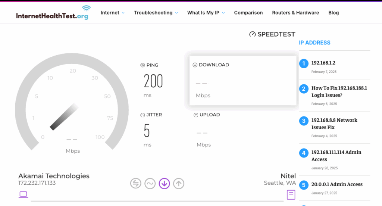Click the speedometer gauge needle

(64, 117)
